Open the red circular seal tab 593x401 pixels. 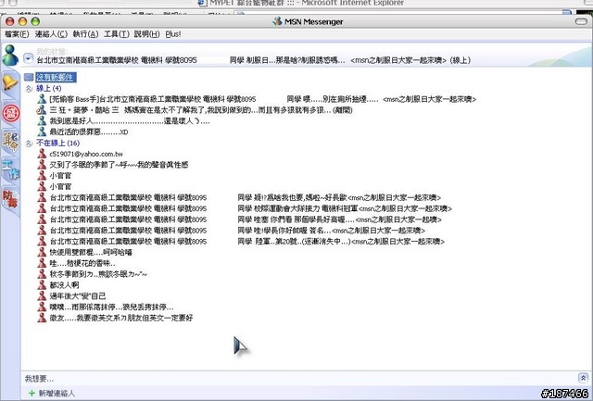pyautogui.click(x=10, y=113)
